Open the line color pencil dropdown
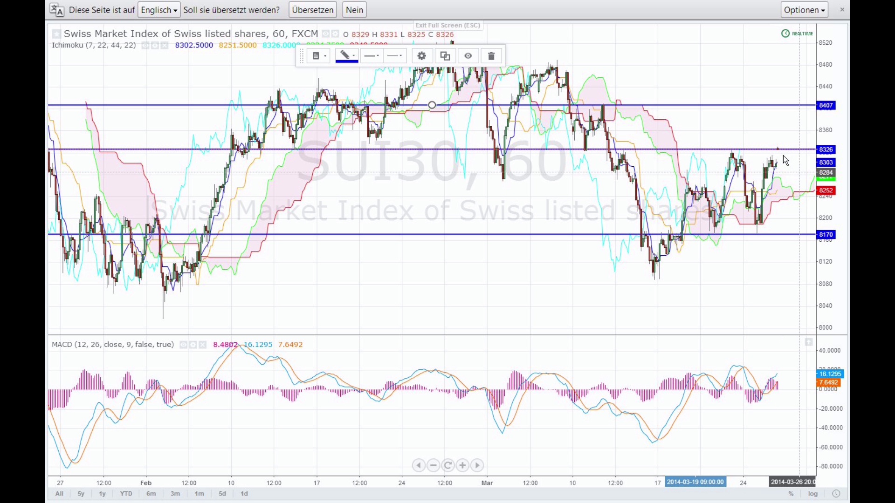Screen dimensions: 895x503 point(347,56)
